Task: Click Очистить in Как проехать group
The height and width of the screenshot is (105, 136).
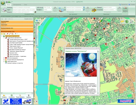Action: point(70,12)
